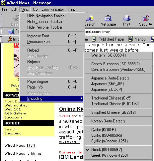The height and width of the screenshot is (161, 154).
Task: Click the location URL field
Action: [119, 32]
